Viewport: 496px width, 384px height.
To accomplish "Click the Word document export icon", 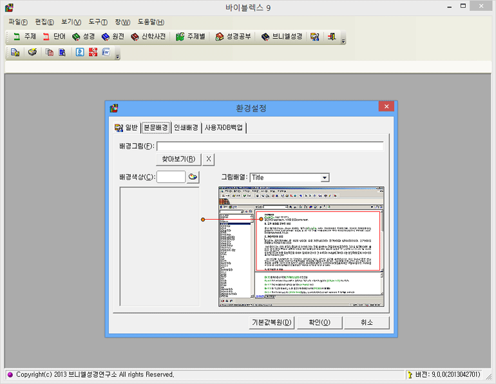I will [106, 52].
